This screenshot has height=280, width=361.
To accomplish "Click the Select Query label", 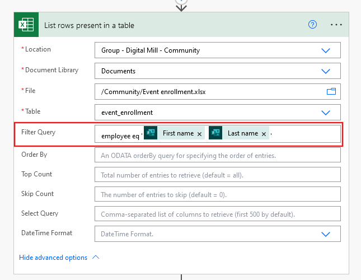I will coord(40,213).
